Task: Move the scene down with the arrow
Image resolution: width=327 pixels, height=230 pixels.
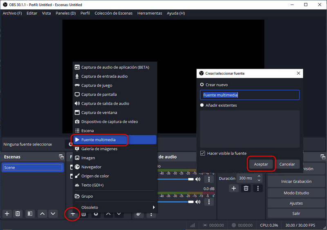Action: click(x=53, y=214)
